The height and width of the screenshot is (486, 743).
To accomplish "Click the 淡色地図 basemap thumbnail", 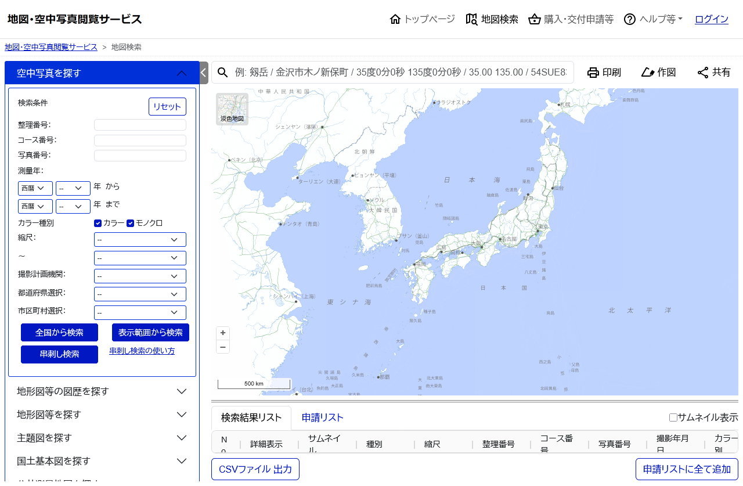I will [232, 109].
